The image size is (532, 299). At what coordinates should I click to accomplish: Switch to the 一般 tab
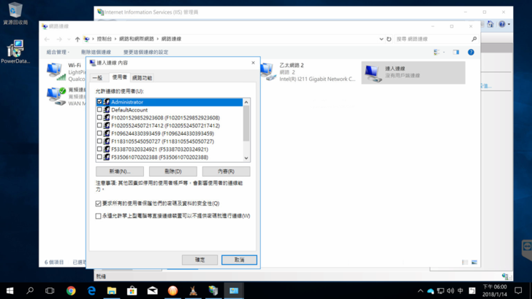(98, 78)
